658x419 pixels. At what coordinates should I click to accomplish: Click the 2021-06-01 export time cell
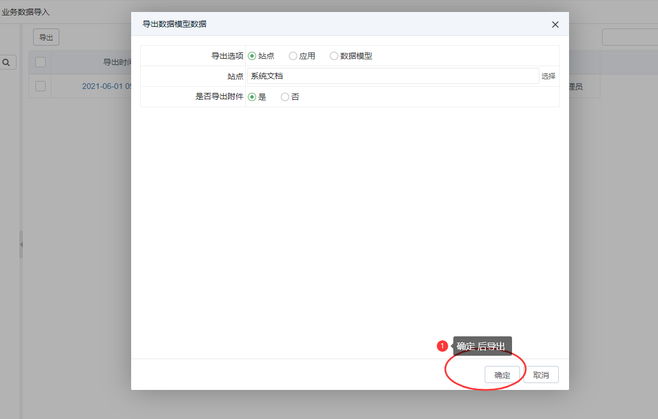(x=107, y=86)
